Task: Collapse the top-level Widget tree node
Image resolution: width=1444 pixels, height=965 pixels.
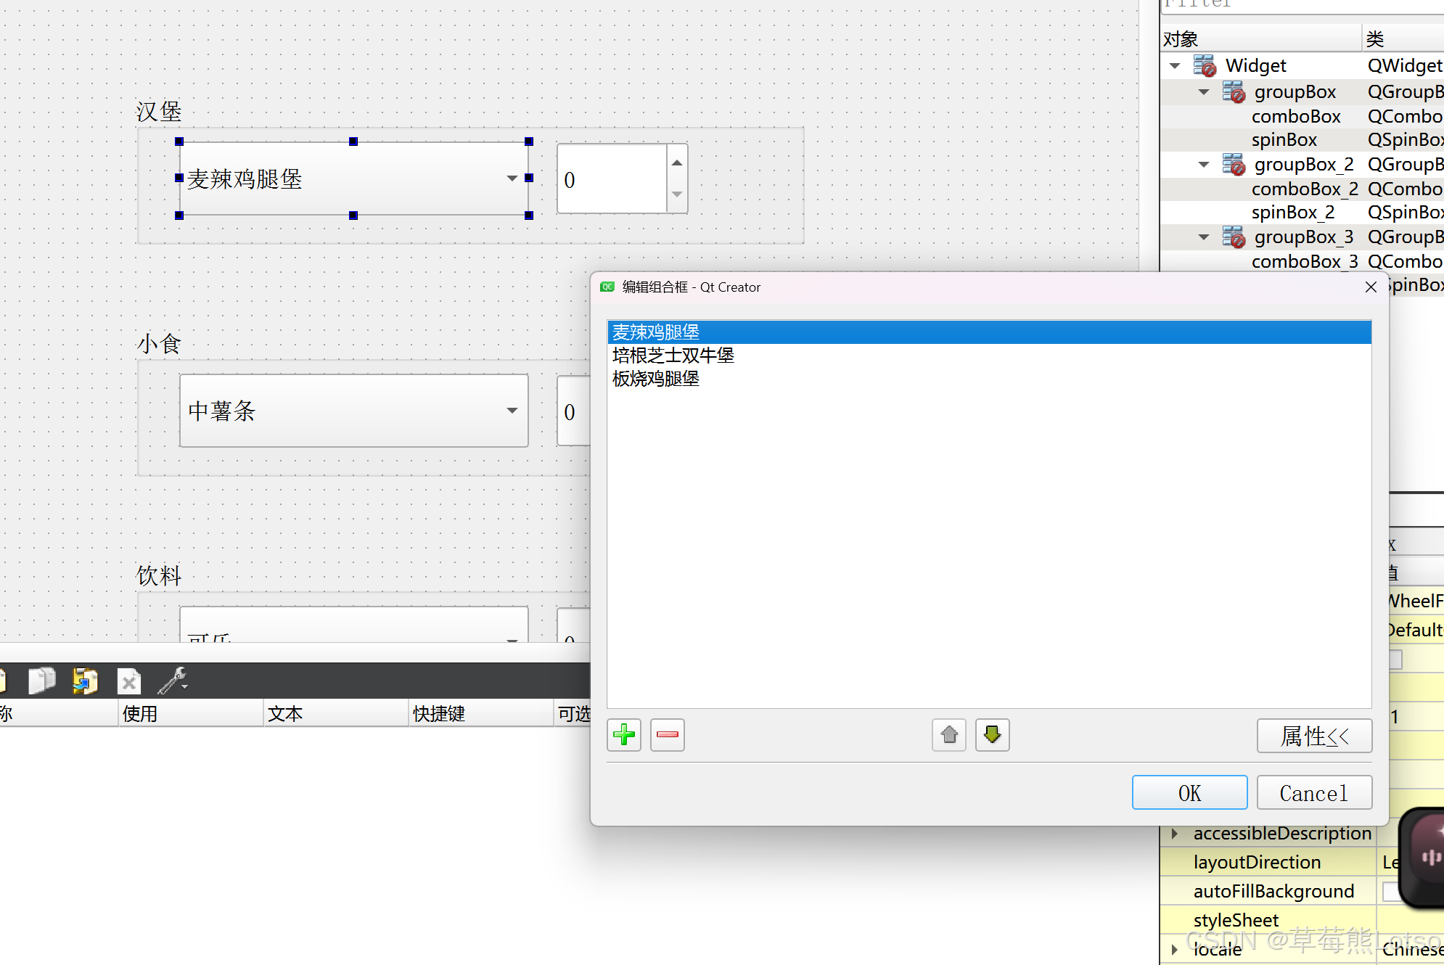Action: pyautogui.click(x=1175, y=66)
